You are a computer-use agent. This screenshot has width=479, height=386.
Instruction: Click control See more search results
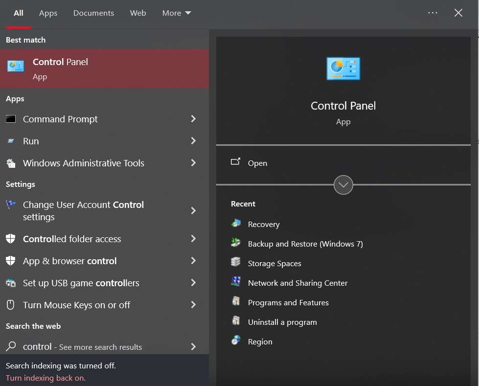[x=104, y=346]
